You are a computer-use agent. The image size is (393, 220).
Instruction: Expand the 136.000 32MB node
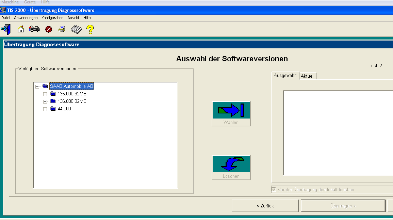tap(45, 101)
